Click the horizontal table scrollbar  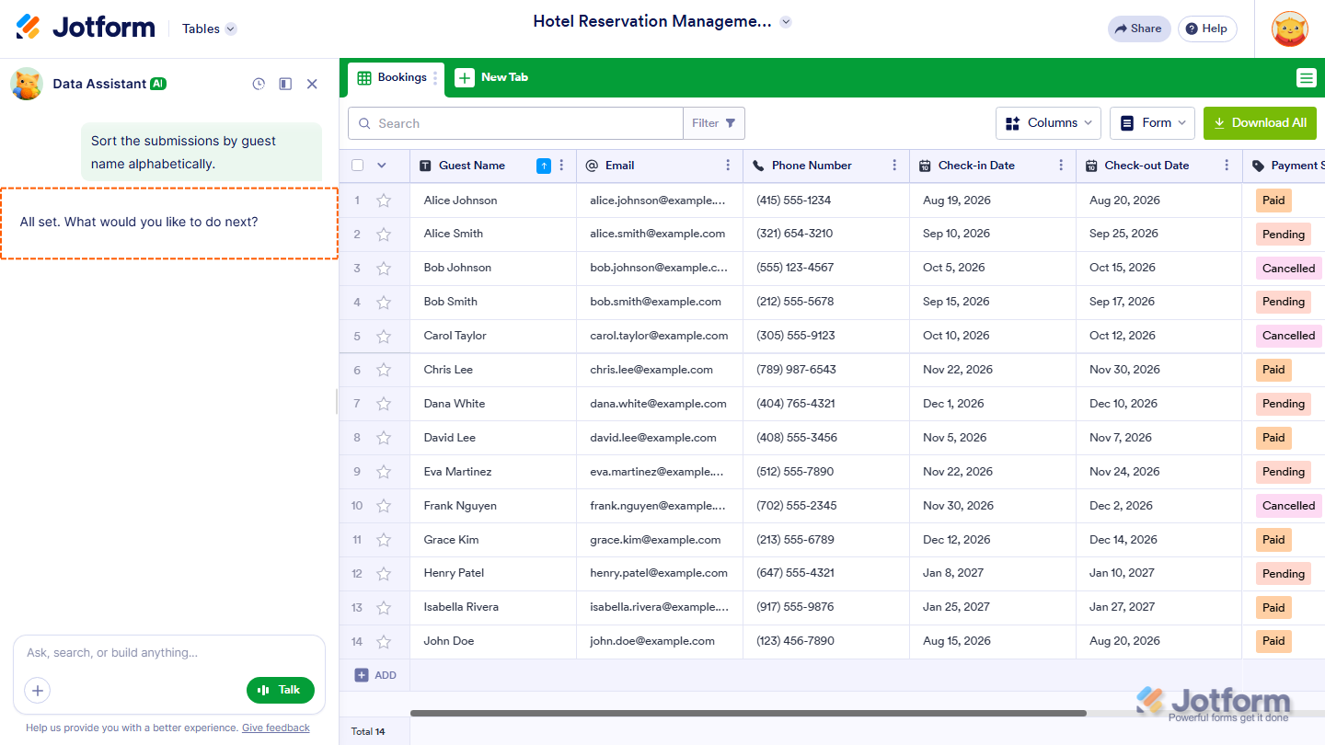click(x=748, y=713)
